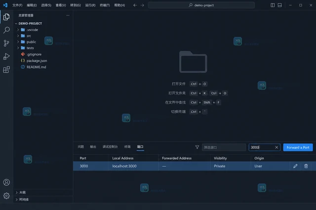Open the Explorer view in activity bar
Image resolution: width=316 pixels, height=210 pixels.
pyautogui.click(x=6, y=17)
